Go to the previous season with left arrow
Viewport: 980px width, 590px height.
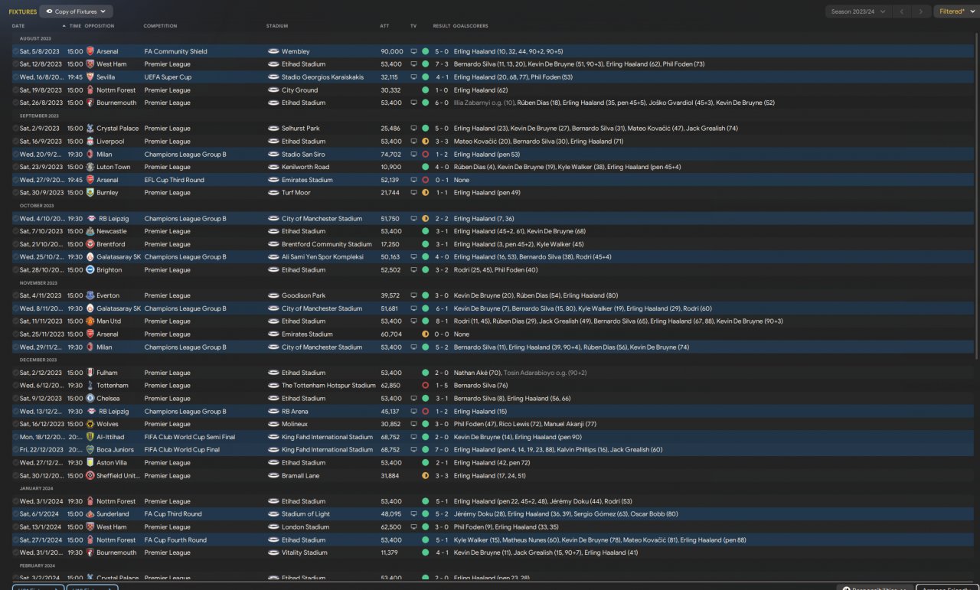903,11
